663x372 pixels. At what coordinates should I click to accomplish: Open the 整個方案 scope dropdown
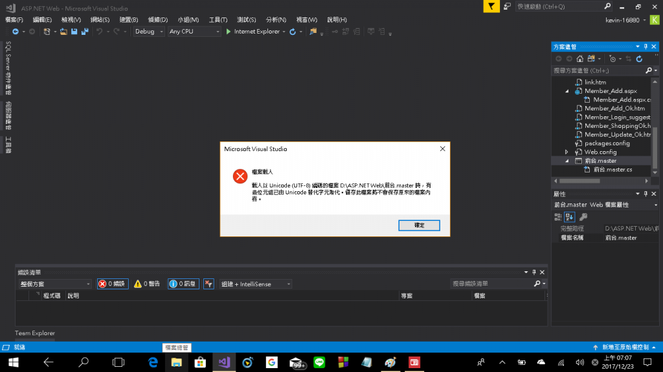(x=55, y=284)
